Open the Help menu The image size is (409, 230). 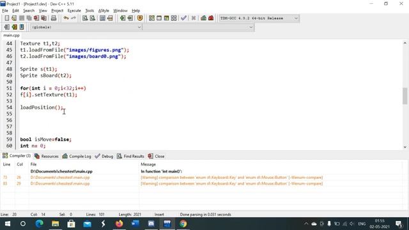(x=135, y=11)
